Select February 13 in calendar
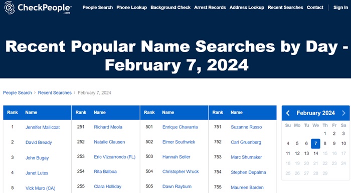This screenshot has width=351, height=193. pos(306,153)
